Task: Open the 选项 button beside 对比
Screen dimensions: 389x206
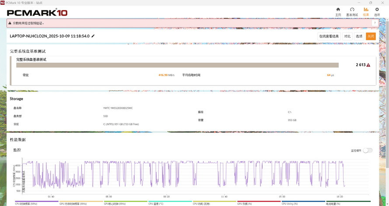Action: (359, 36)
